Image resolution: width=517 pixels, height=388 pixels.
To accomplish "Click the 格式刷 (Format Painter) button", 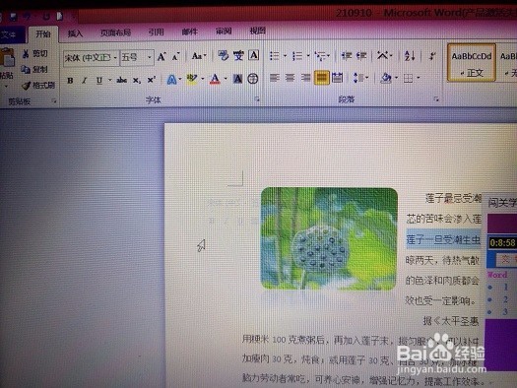I will (x=38, y=86).
